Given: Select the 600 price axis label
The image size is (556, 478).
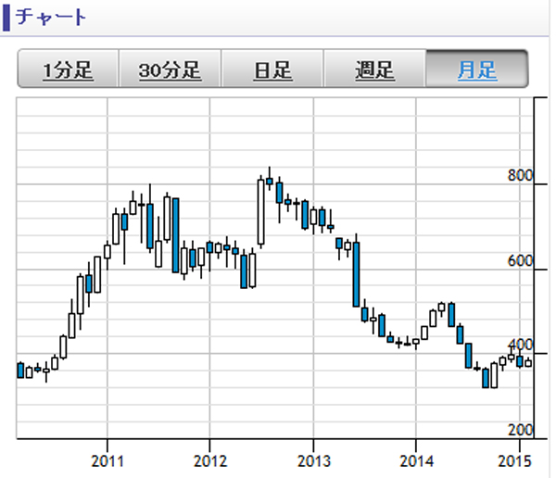Looking at the screenshot, I should coord(521,261).
